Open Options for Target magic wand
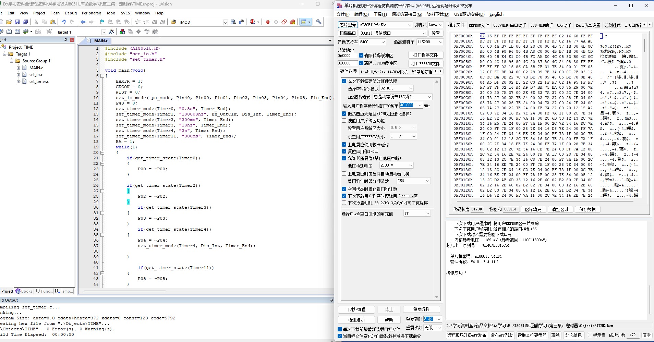654x342 pixels. (111, 32)
